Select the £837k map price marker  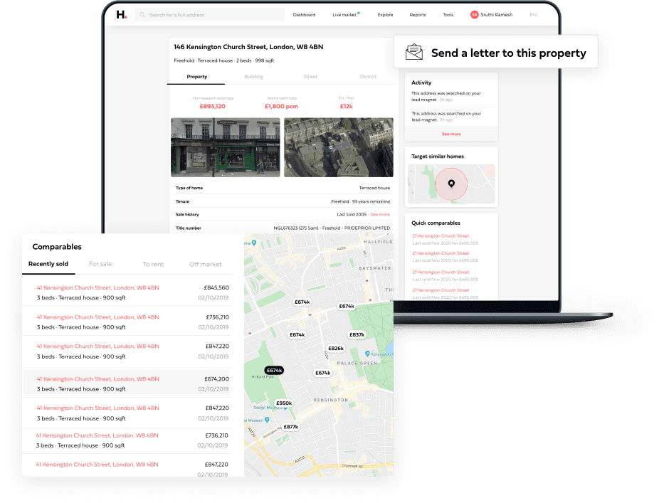tap(357, 334)
